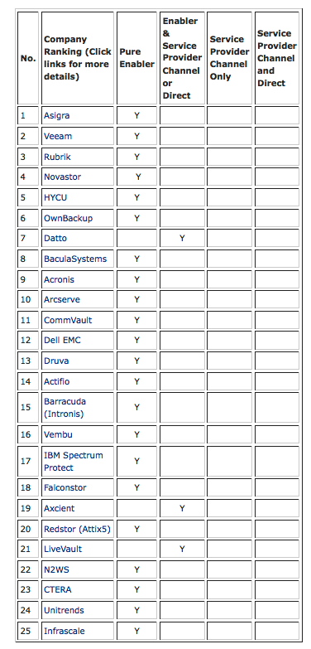This screenshot has width=311, height=649.
Task: Open the N2WS company link
Action: click(56, 569)
